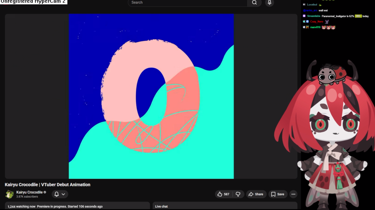Open the Live chat panel header
375x210 pixels.
coord(162,206)
